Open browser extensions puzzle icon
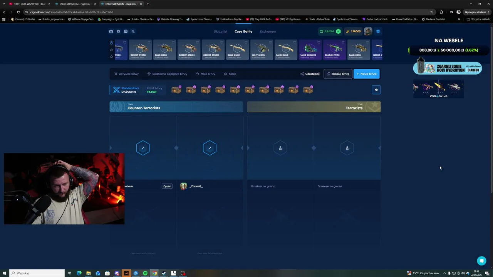Viewport: 493px width, 277px height. [441, 12]
